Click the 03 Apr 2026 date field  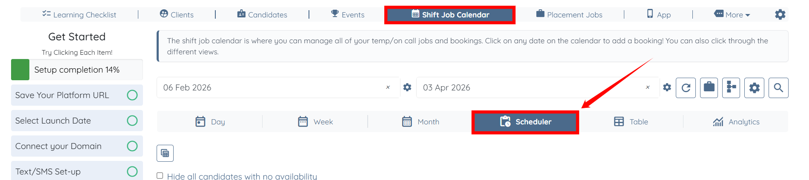pyautogui.click(x=528, y=87)
